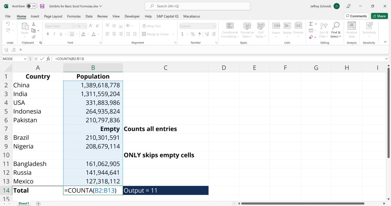This screenshot has height=206, width=391.
Task: Confirm the formula with the checkmark icon
Action: tap(42, 59)
